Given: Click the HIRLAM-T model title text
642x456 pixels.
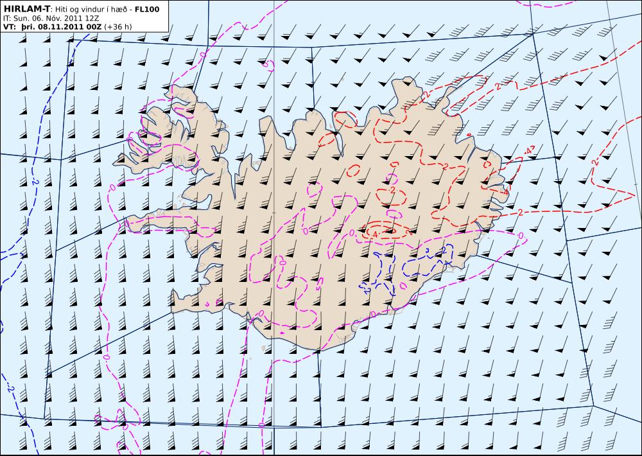Looking at the screenshot, I should pyautogui.click(x=26, y=9).
